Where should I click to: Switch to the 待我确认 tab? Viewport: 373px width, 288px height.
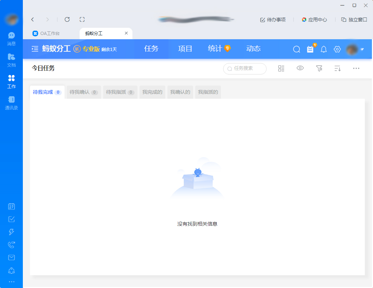(83, 92)
